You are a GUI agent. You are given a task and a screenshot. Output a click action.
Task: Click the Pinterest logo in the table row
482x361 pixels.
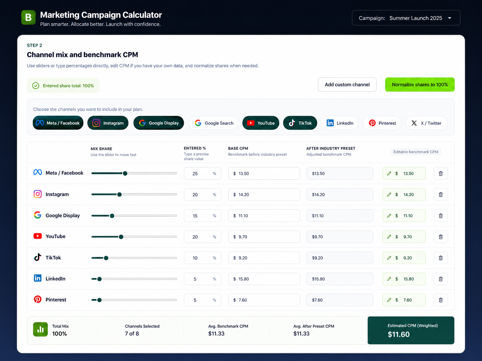[38, 299]
